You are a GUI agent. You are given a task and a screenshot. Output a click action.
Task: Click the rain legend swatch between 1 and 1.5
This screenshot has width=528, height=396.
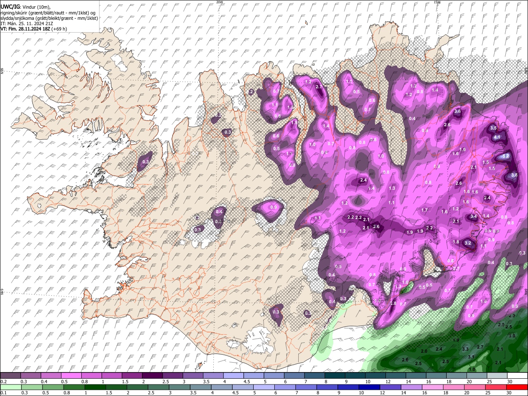[95, 387]
